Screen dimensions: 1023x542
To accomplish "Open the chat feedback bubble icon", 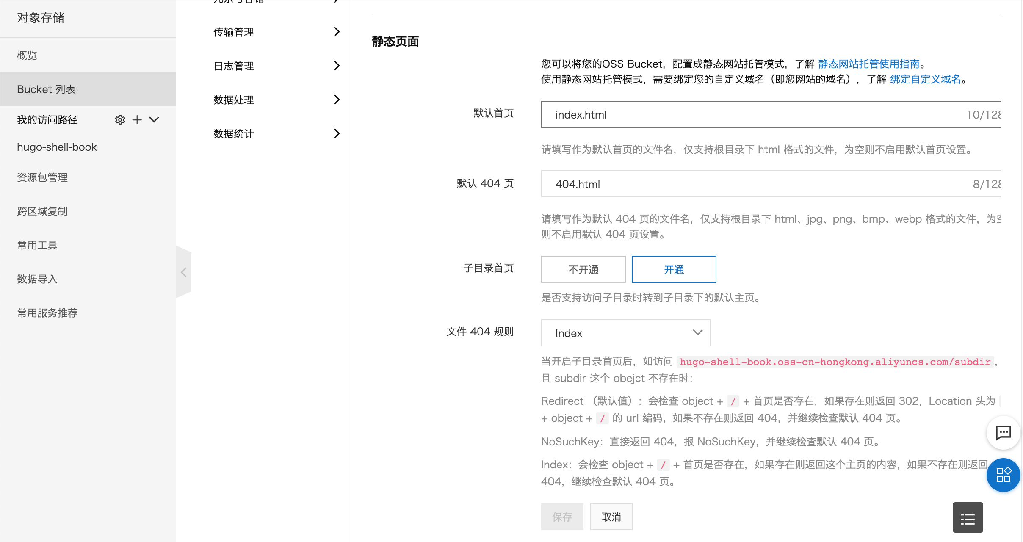I will pyautogui.click(x=1003, y=432).
